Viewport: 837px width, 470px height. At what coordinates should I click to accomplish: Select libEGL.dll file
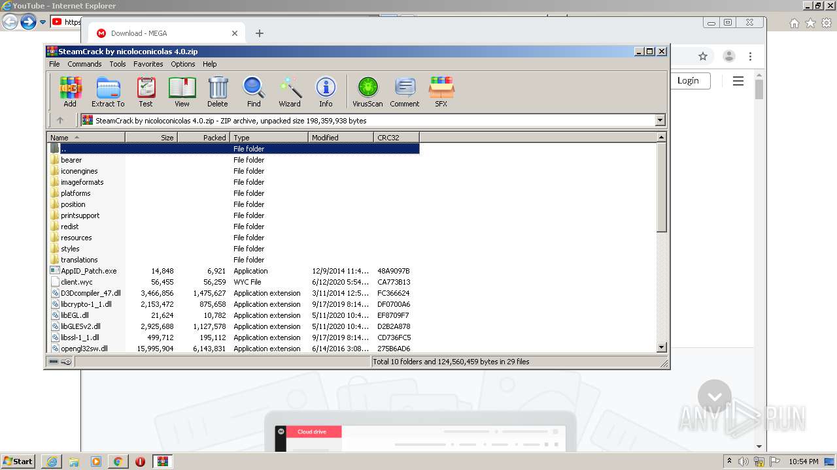[x=75, y=315]
